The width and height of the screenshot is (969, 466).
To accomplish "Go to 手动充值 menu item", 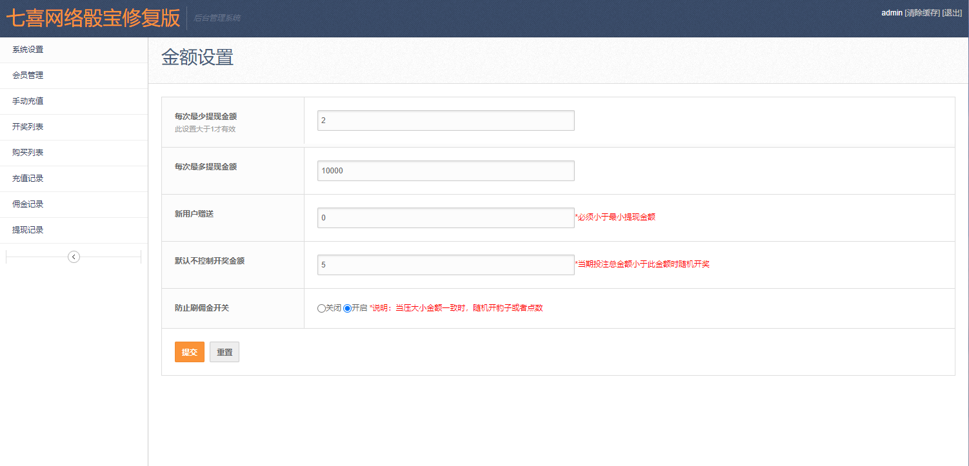I will (28, 101).
